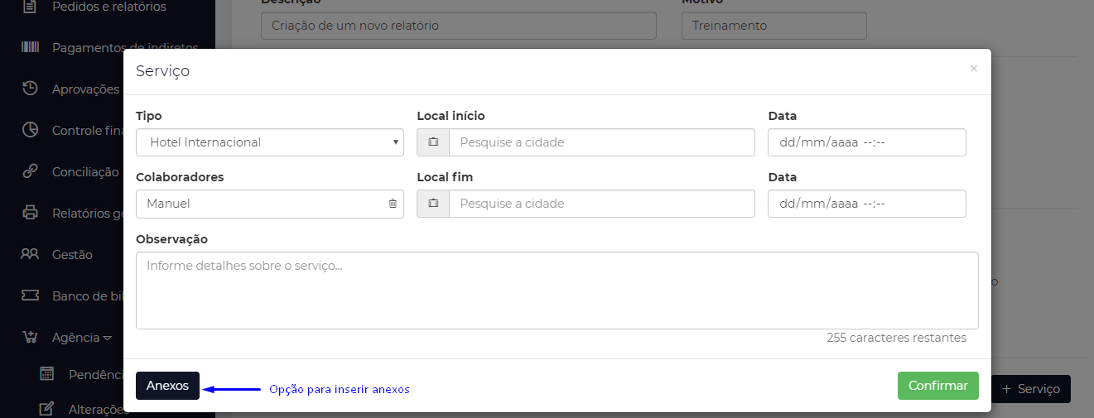Click the Pagamentos de indiretos barcode icon
This screenshot has height=418, width=1094.
30,47
